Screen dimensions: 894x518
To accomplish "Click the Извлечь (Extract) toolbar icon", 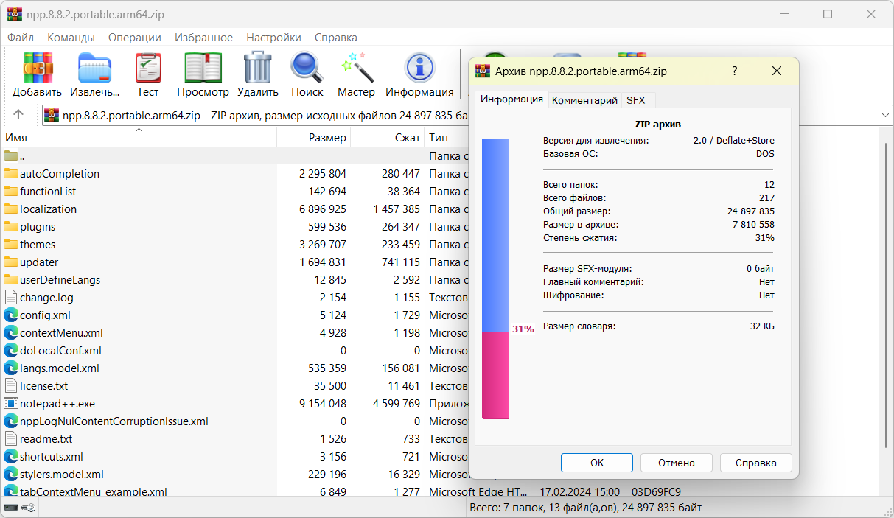I will coord(95,68).
